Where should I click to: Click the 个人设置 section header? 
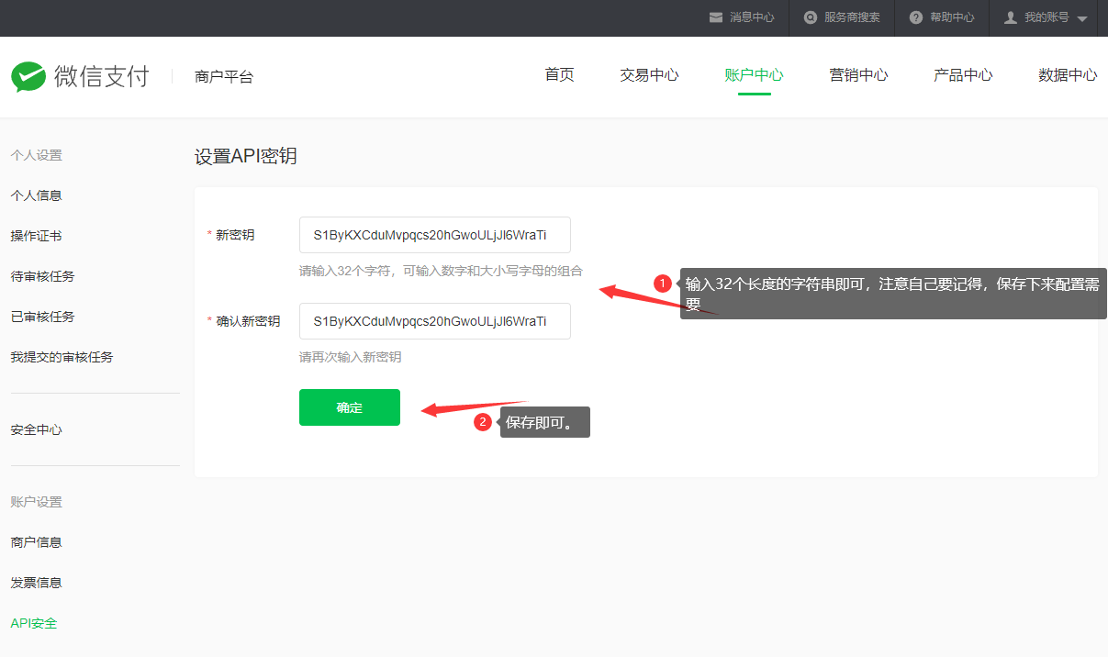tap(37, 155)
